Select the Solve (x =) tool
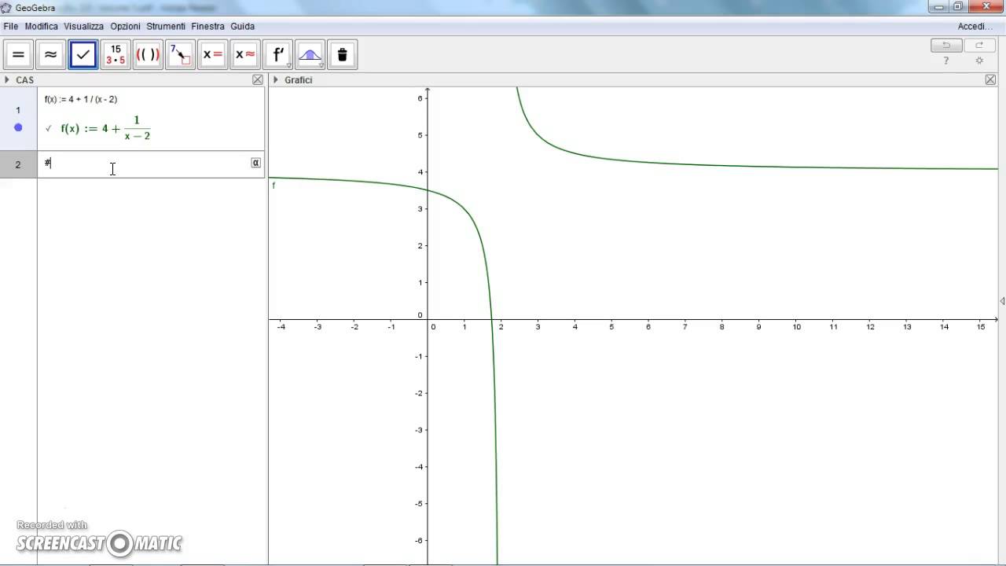The width and height of the screenshot is (1006, 566). tap(212, 55)
